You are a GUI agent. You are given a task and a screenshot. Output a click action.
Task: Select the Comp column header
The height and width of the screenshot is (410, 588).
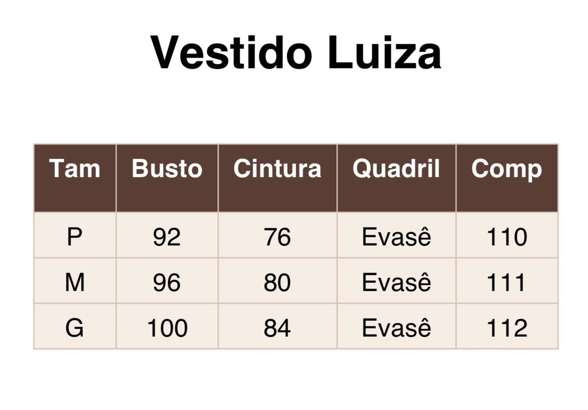click(506, 169)
